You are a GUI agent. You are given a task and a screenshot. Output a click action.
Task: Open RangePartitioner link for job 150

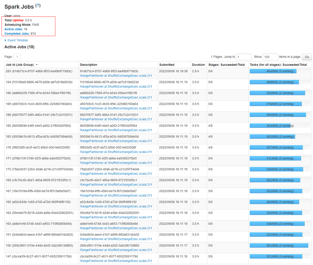coord(116,250)
